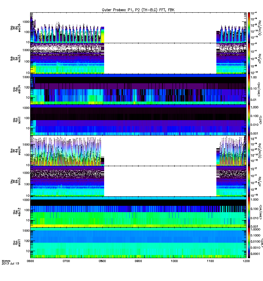Click the 1000 y-axis tick of thc fbk scm1 panel
The image size is (263, 281).
pyautogui.click(x=26, y=231)
